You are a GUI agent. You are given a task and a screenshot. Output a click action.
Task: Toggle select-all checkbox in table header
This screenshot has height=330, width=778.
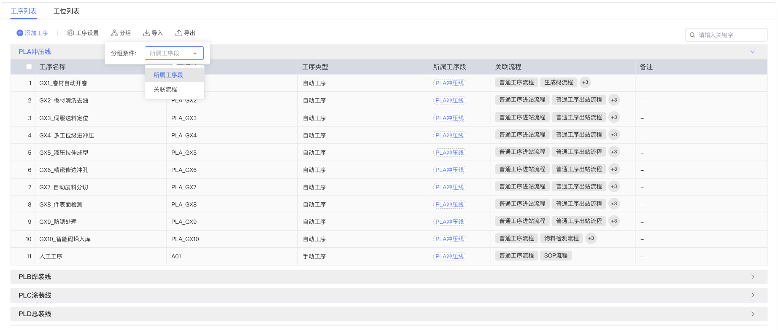29,67
